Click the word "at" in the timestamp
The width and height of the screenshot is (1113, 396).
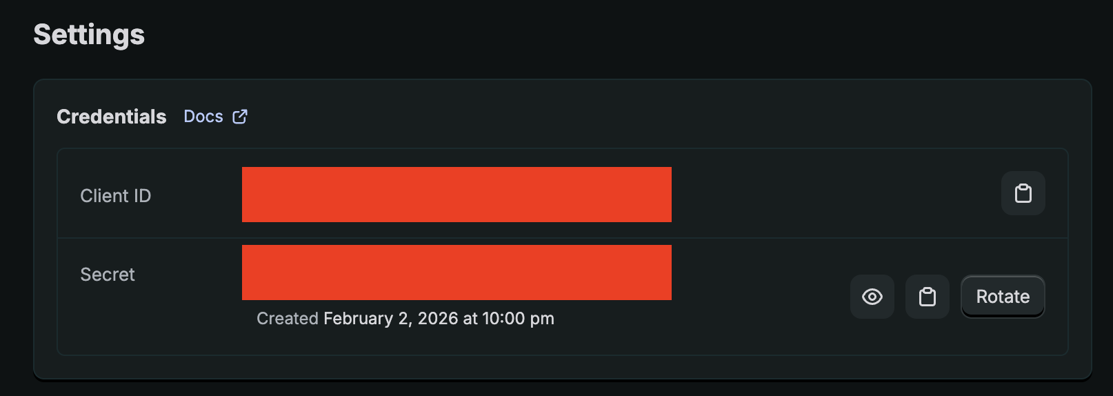pyautogui.click(x=470, y=319)
